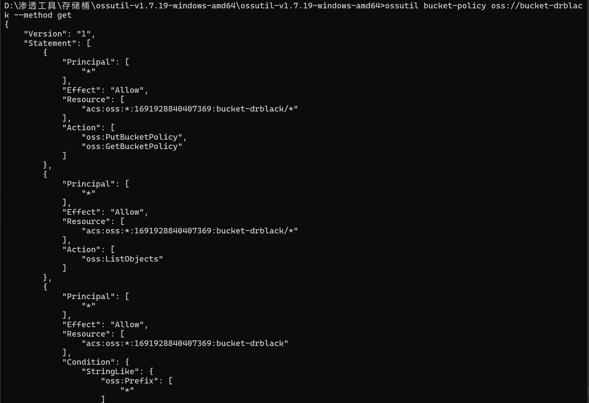Click the "oss:ListObjects" action text

click(122, 259)
